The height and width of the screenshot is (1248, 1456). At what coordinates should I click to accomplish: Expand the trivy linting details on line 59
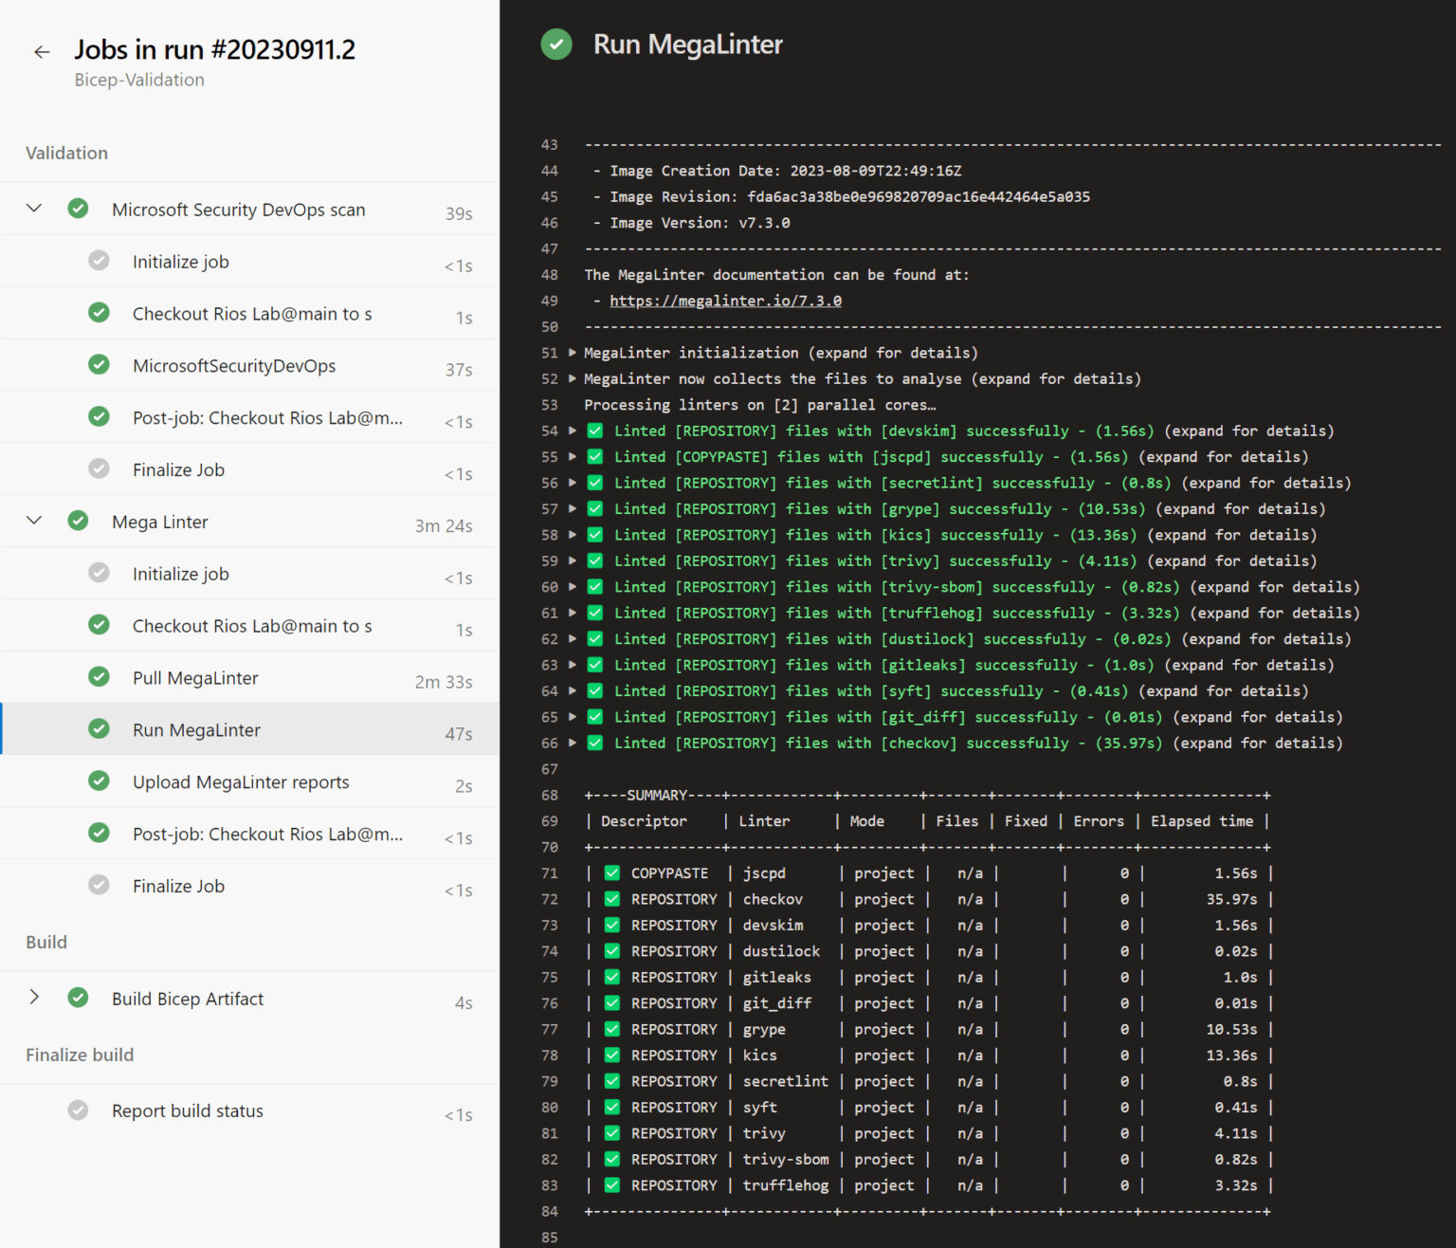point(573,560)
